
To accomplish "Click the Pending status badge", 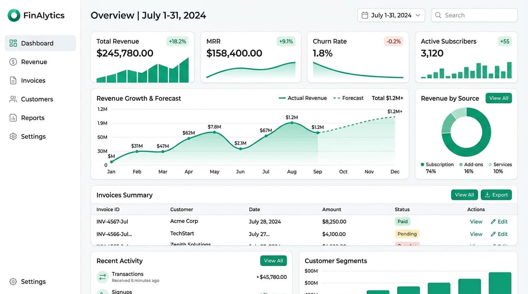I will point(407,234).
